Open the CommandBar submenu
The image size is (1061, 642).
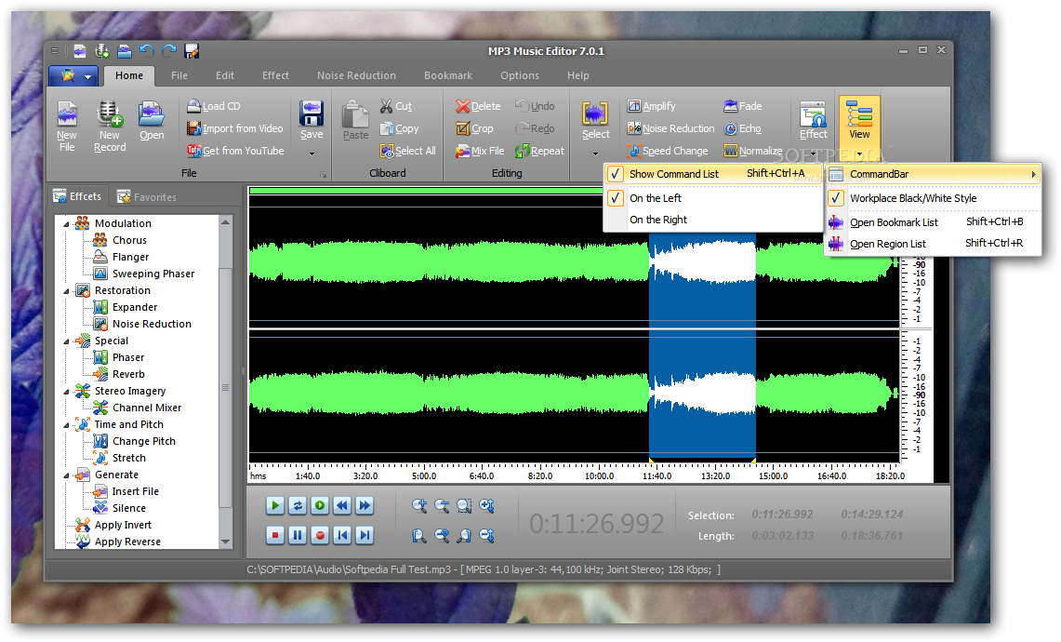pyautogui.click(x=933, y=174)
